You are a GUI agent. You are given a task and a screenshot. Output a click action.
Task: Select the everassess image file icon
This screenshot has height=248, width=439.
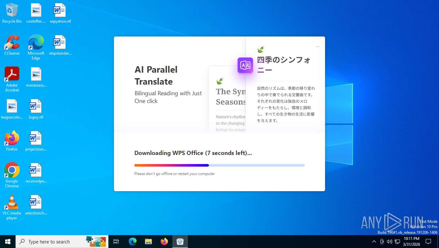coord(36,77)
